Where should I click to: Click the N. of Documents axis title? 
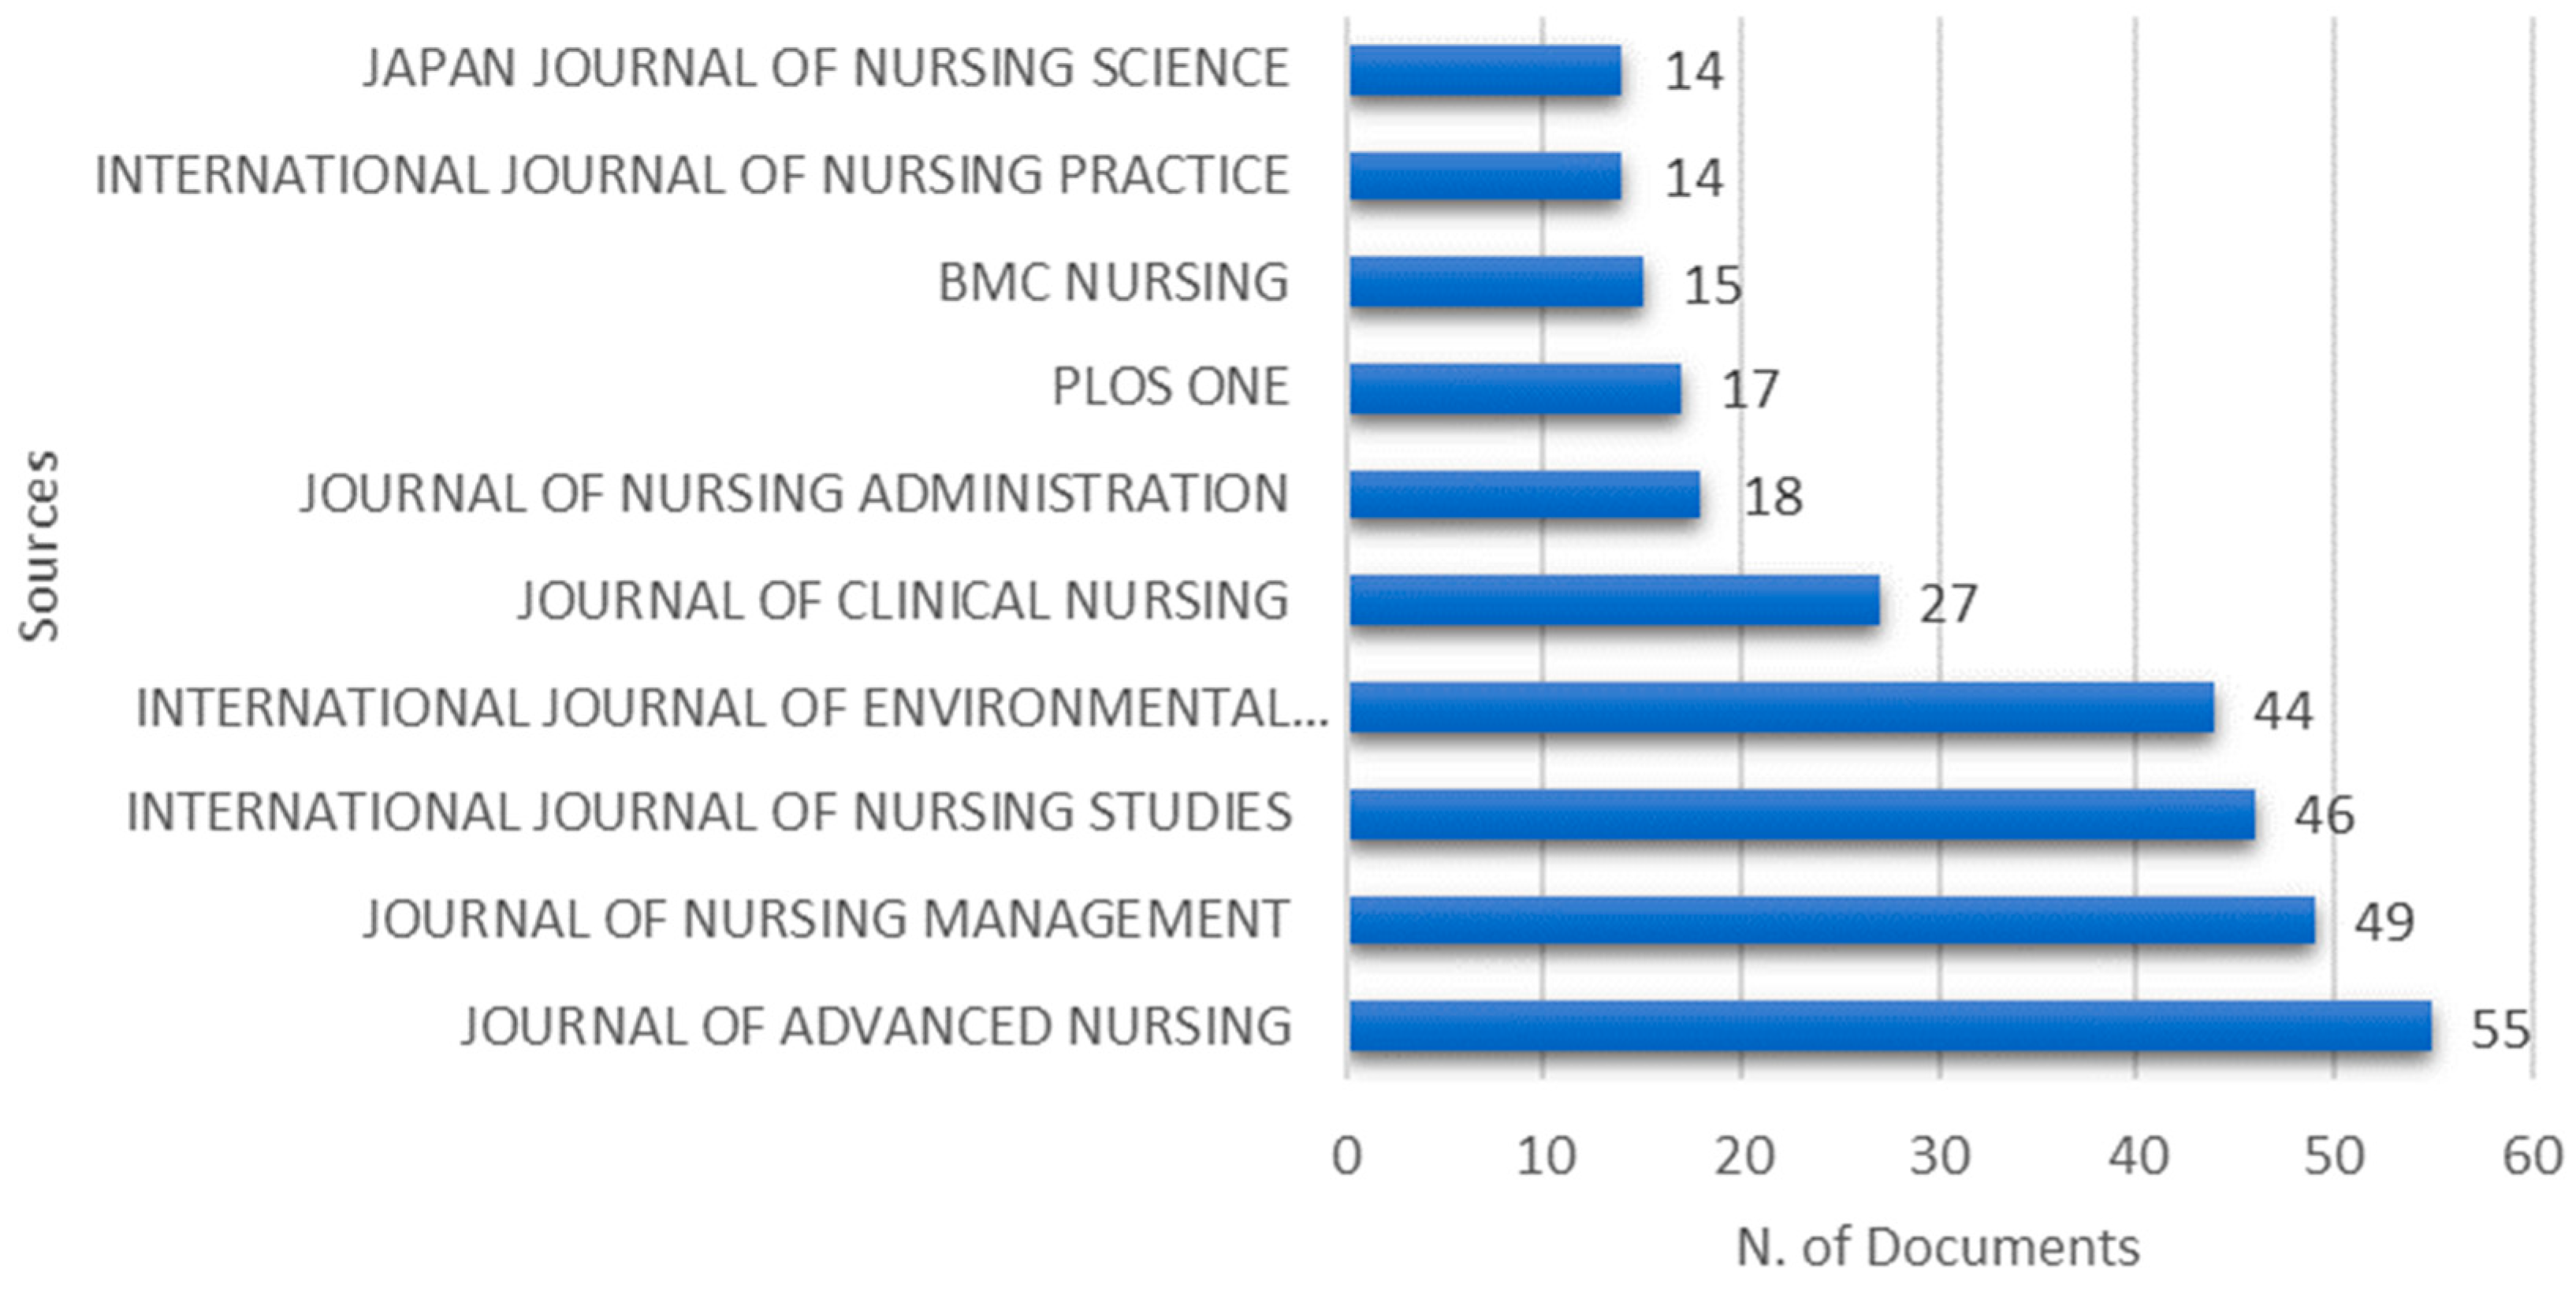point(1938,1247)
